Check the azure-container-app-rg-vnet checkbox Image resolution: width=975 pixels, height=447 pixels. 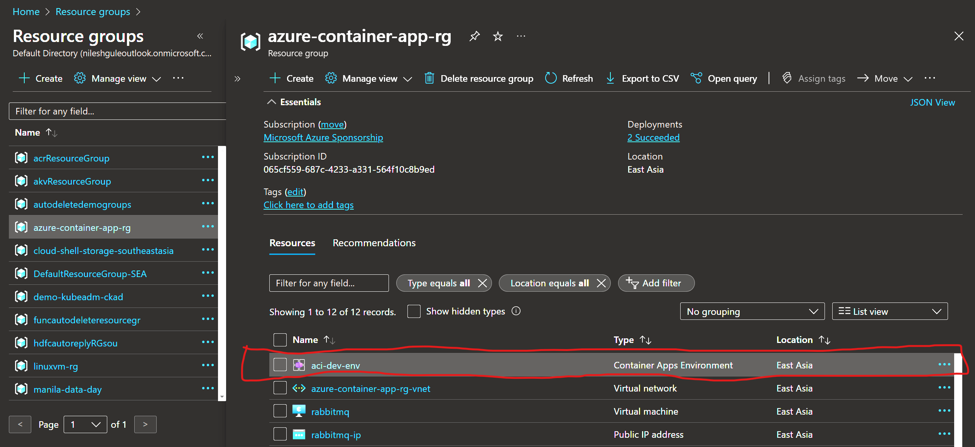(280, 388)
